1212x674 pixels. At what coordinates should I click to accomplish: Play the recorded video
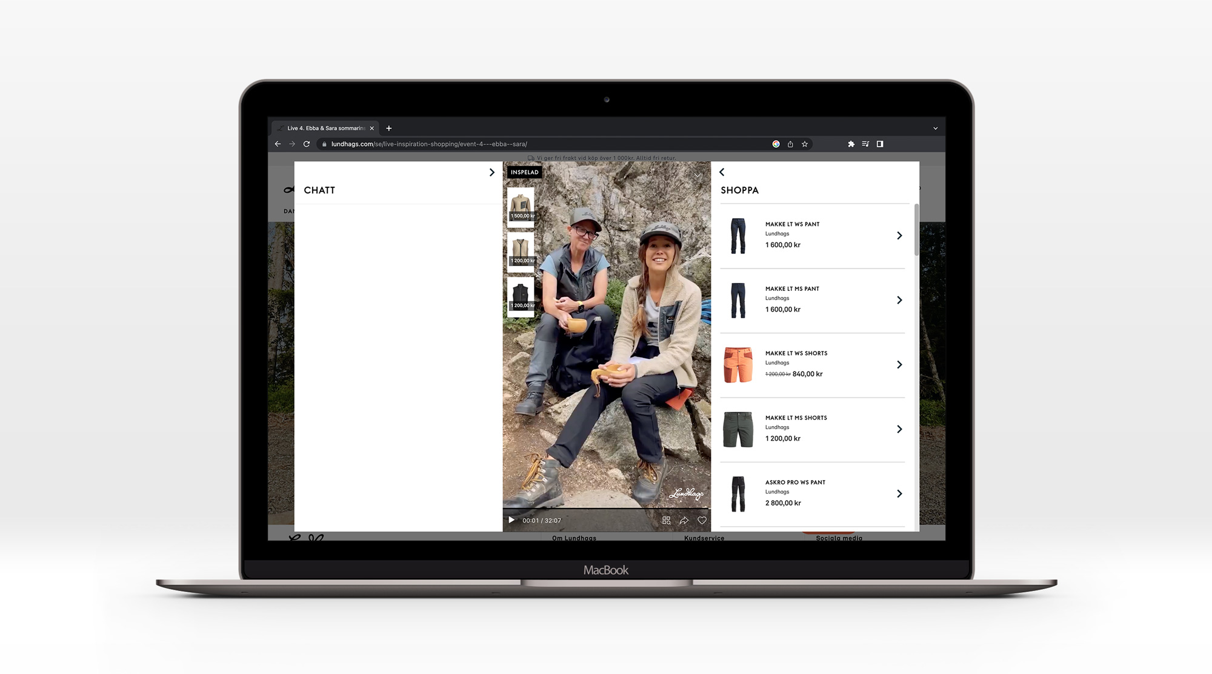[511, 520]
